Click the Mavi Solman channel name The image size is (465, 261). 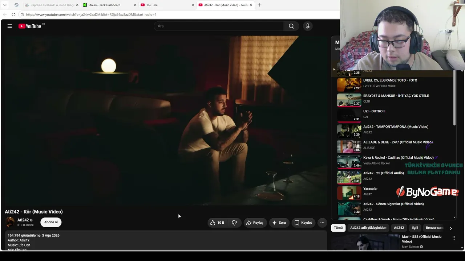click(410, 247)
